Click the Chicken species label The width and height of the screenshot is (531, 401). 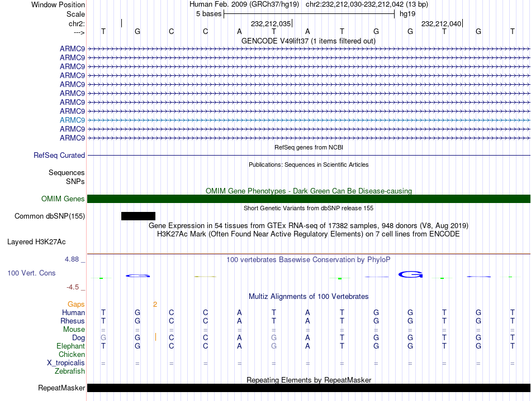[x=72, y=354]
